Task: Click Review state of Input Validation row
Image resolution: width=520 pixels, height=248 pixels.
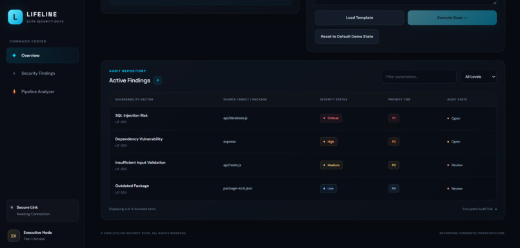Action: point(455,165)
